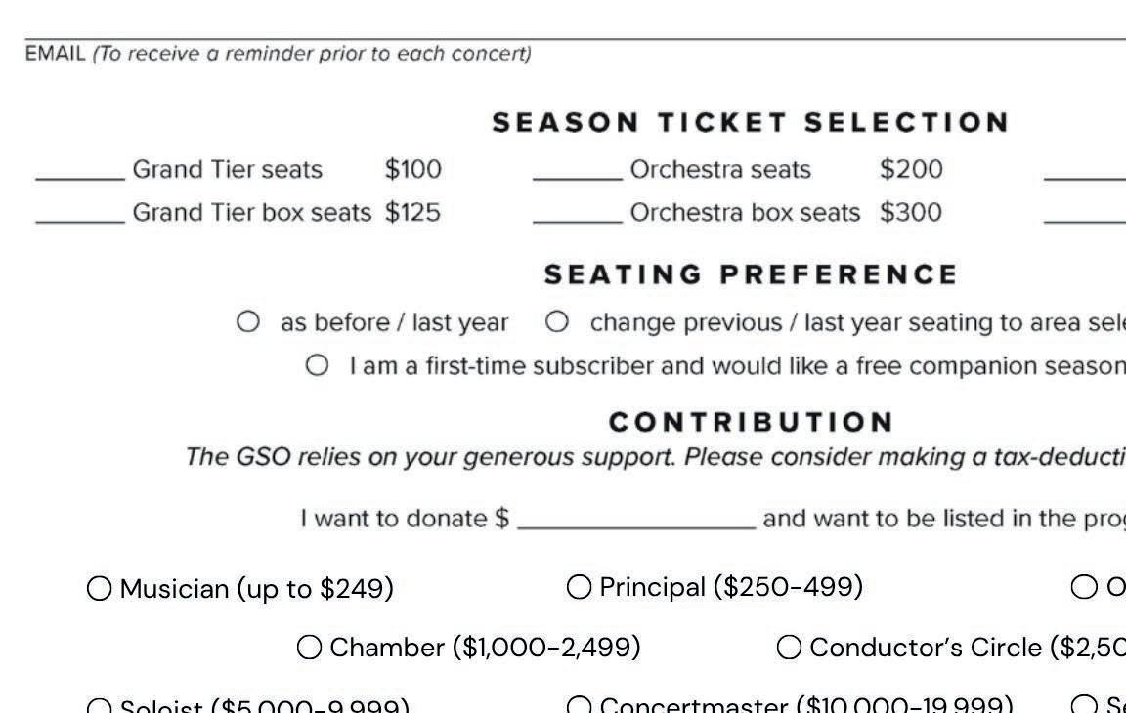This screenshot has height=713, width=1126.
Task: Click the CONTRIBUTION section heading
Action: tap(751, 422)
